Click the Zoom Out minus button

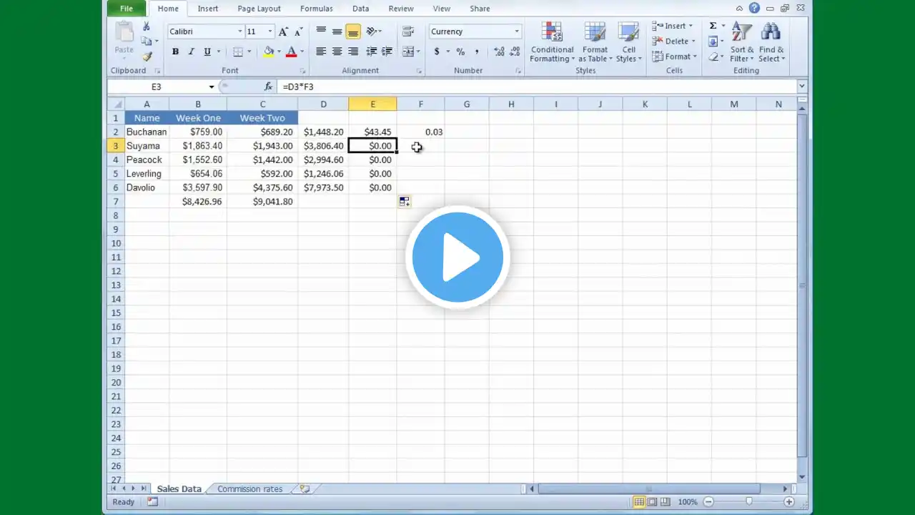(708, 502)
